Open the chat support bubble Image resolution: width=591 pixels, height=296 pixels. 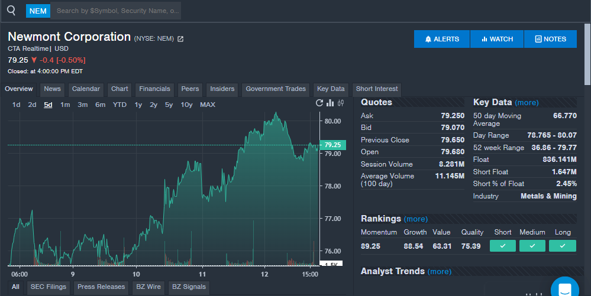pyautogui.click(x=564, y=289)
